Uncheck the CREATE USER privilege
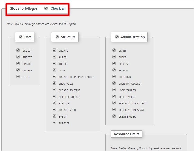 (114, 116)
